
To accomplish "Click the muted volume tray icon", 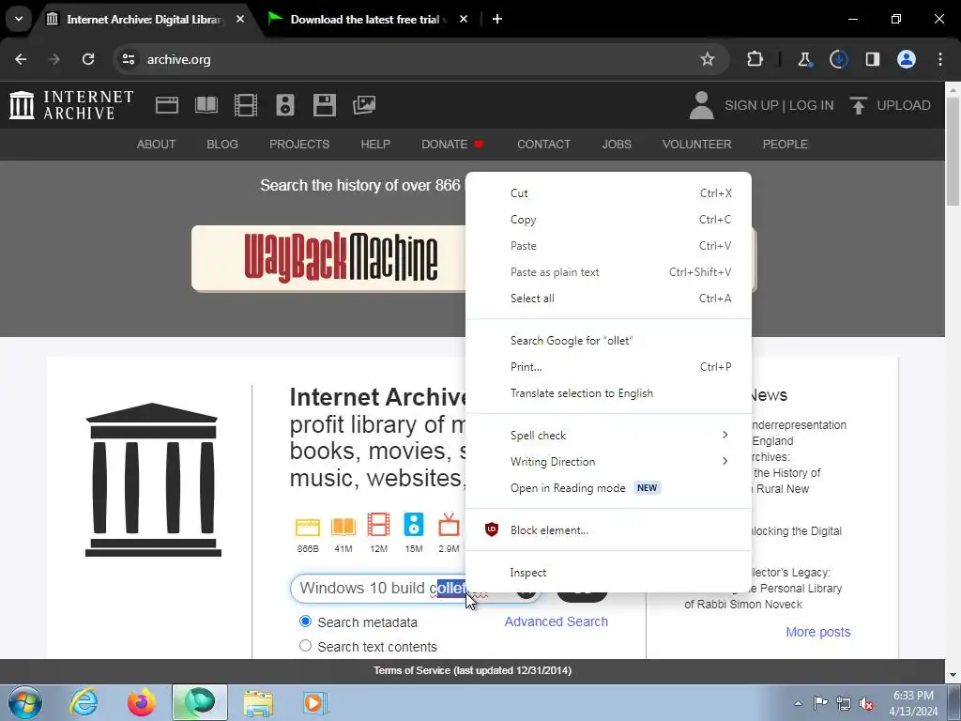I will pyautogui.click(x=866, y=703).
